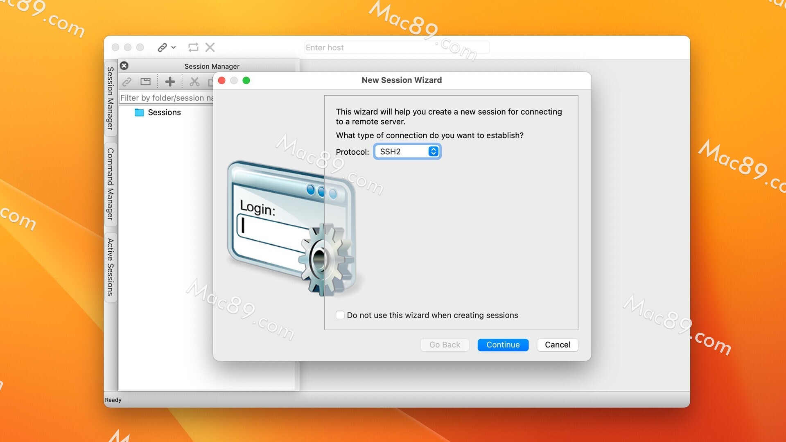Click the Continue button
Screen dimensions: 786x442
tap(503, 345)
